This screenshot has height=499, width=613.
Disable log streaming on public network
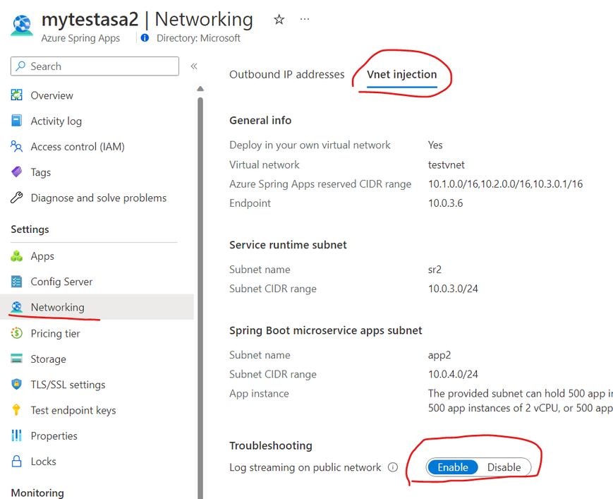pyautogui.click(x=504, y=467)
